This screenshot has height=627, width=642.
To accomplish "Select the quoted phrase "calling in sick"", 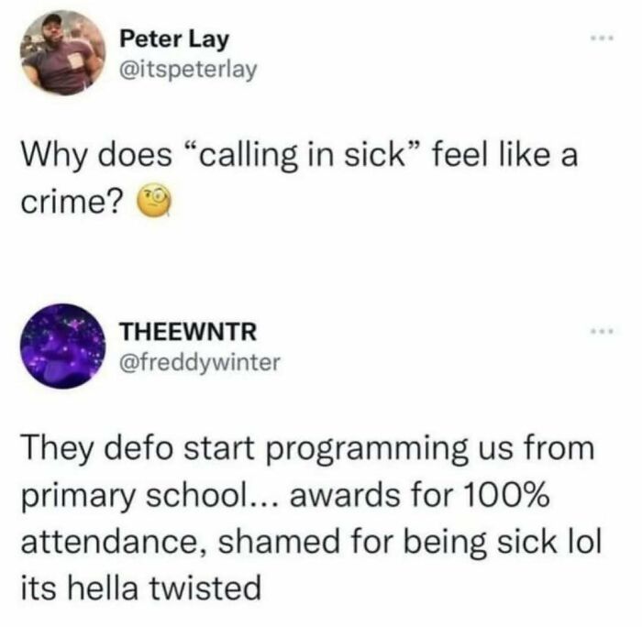I will click(x=303, y=156).
